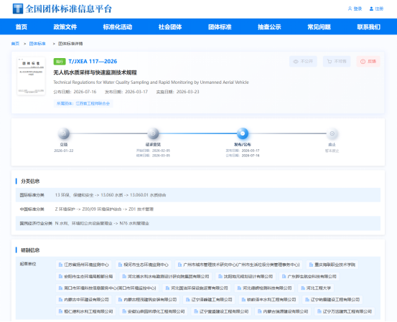Viewport: 397px width, 322px height.
Task: Select the drafting unit 内蒙古程茂建筑安装有限公司
Action: [147, 300]
